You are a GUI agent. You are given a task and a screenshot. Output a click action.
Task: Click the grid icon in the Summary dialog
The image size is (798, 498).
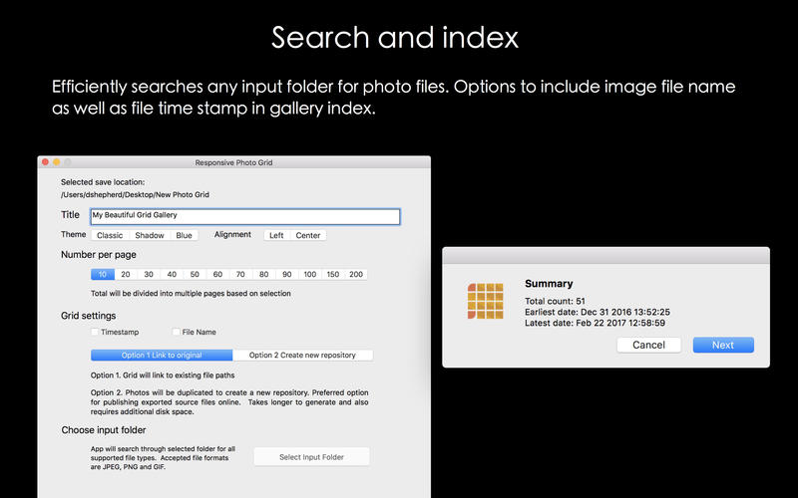coord(485,301)
